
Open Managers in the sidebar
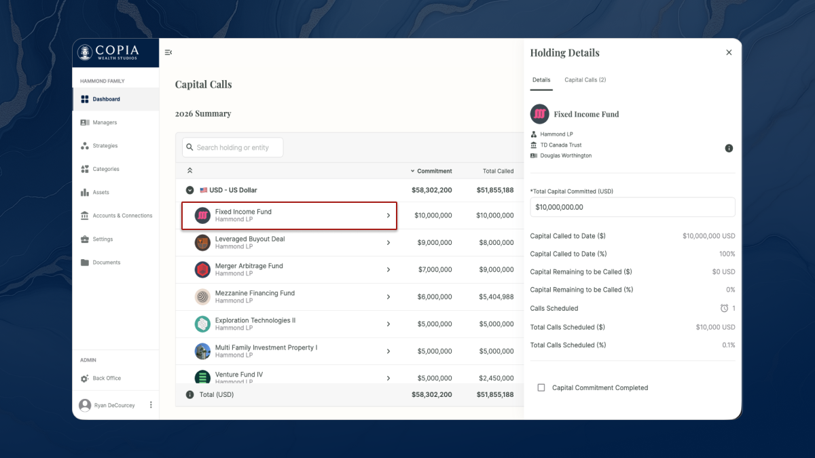point(105,123)
